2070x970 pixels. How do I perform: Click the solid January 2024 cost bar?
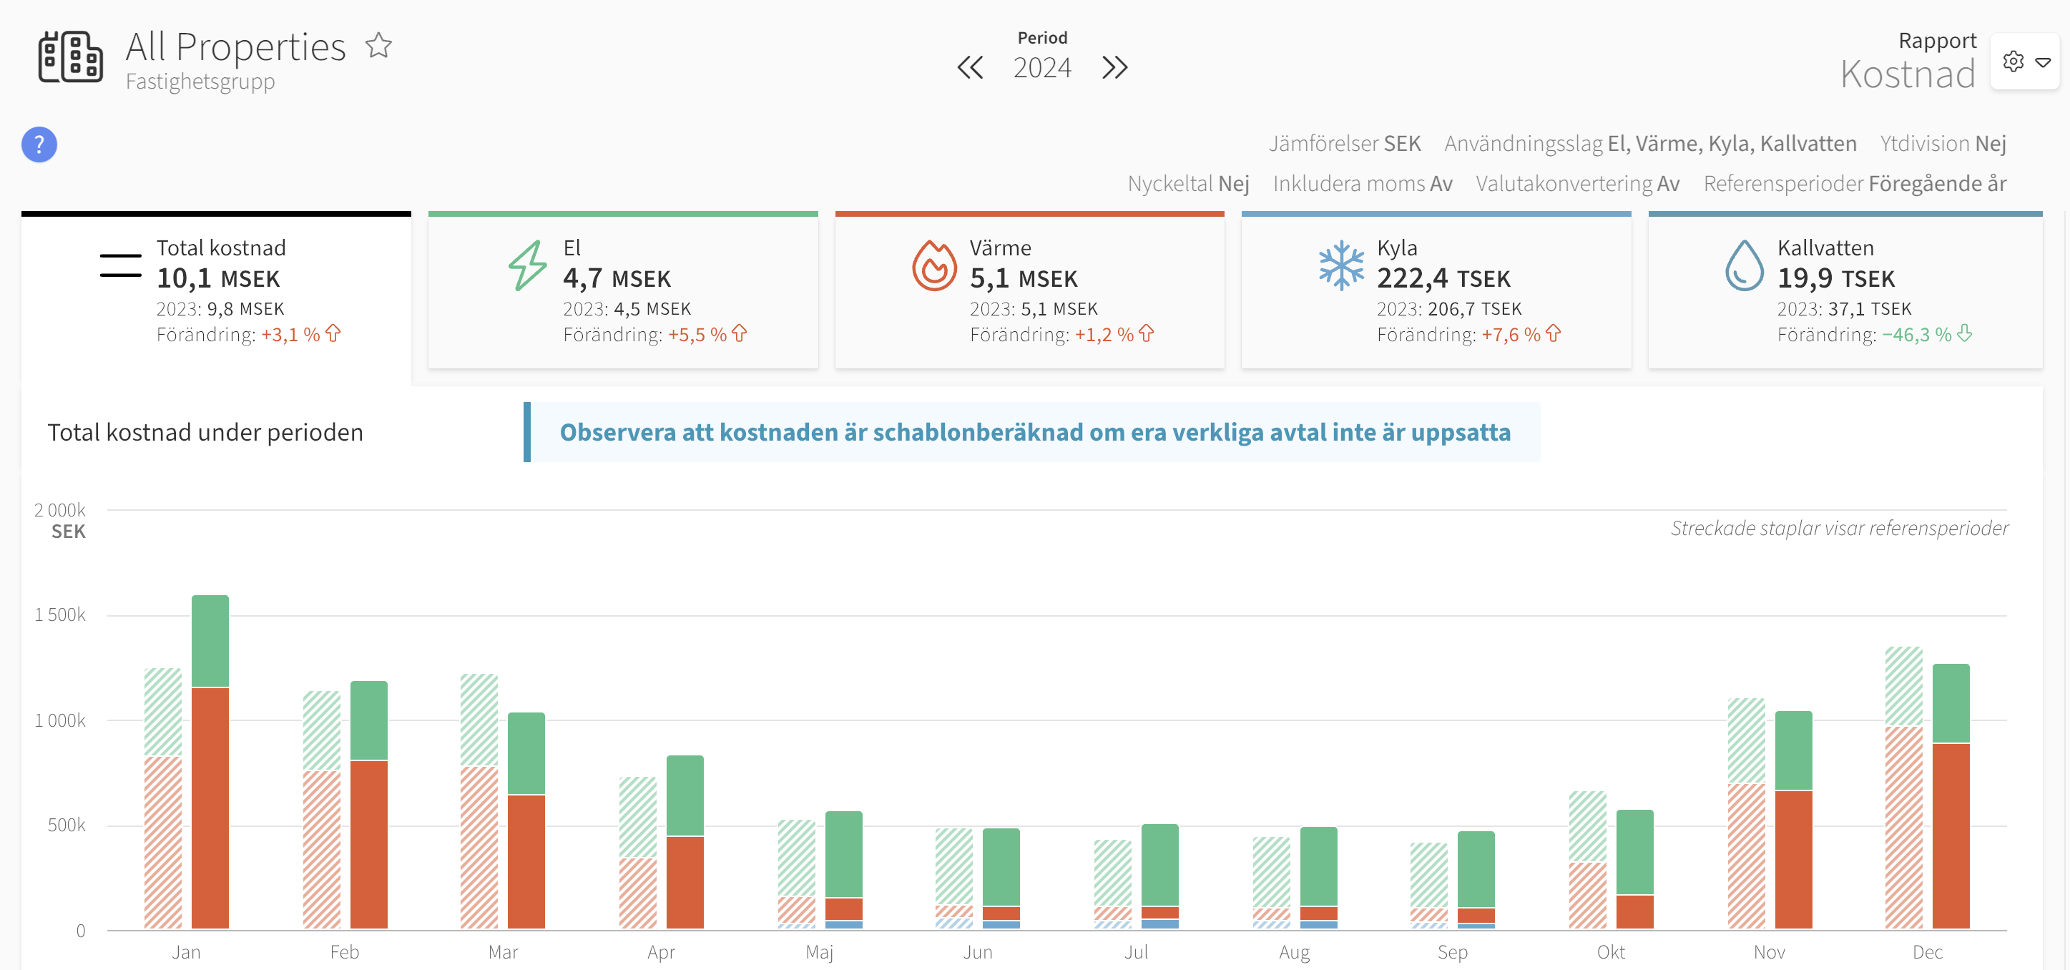coord(210,762)
